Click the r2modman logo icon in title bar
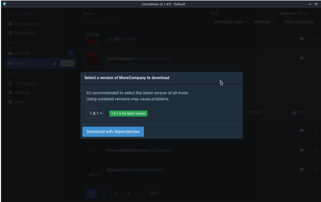 click(x=5, y=4)
